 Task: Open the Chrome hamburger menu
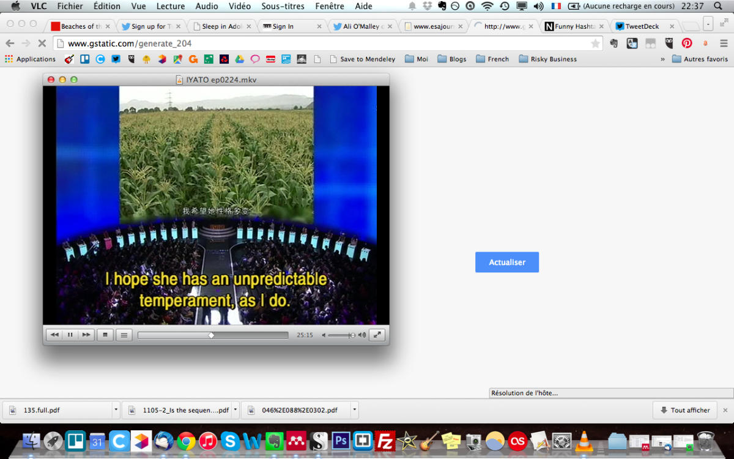click(x=724, y=43)
